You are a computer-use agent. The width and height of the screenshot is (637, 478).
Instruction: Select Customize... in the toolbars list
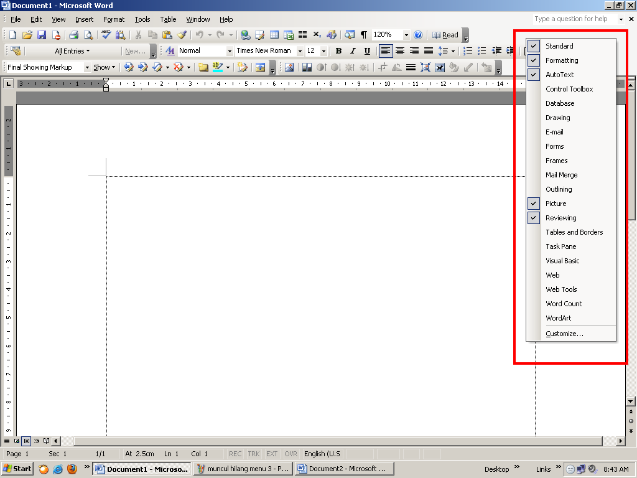(x=571, y=334)
